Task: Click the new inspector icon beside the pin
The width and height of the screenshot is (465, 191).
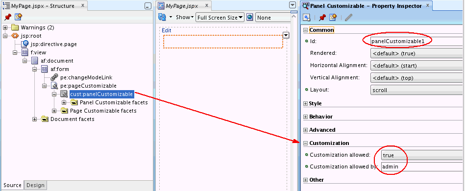Action: click(333, 18)
